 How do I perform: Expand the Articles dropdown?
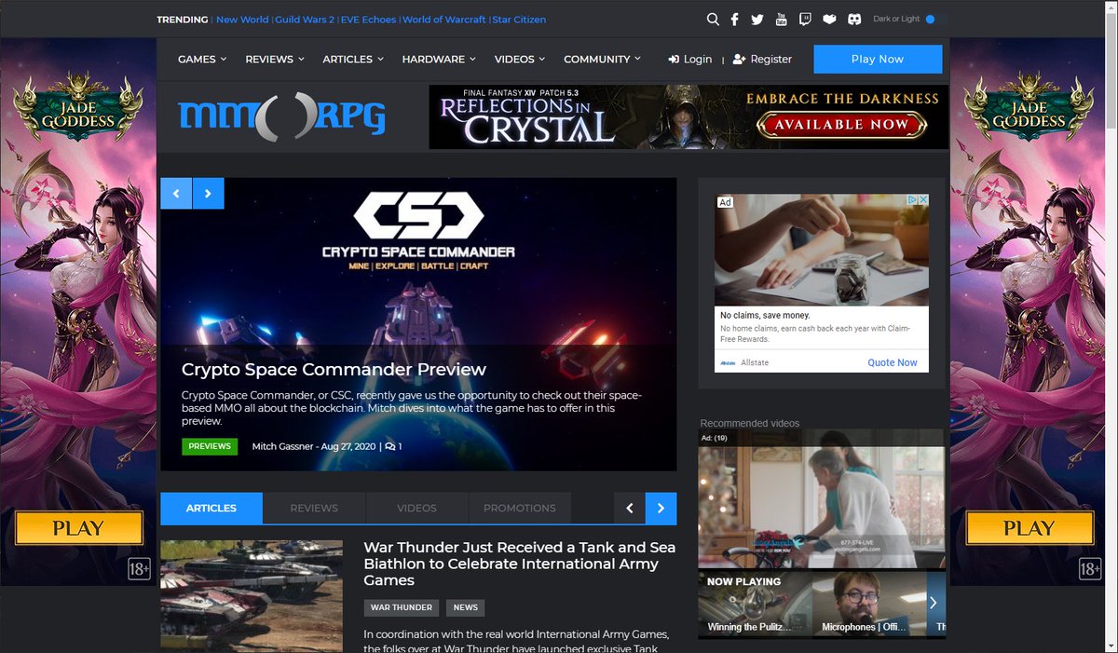tap(353, 59)
